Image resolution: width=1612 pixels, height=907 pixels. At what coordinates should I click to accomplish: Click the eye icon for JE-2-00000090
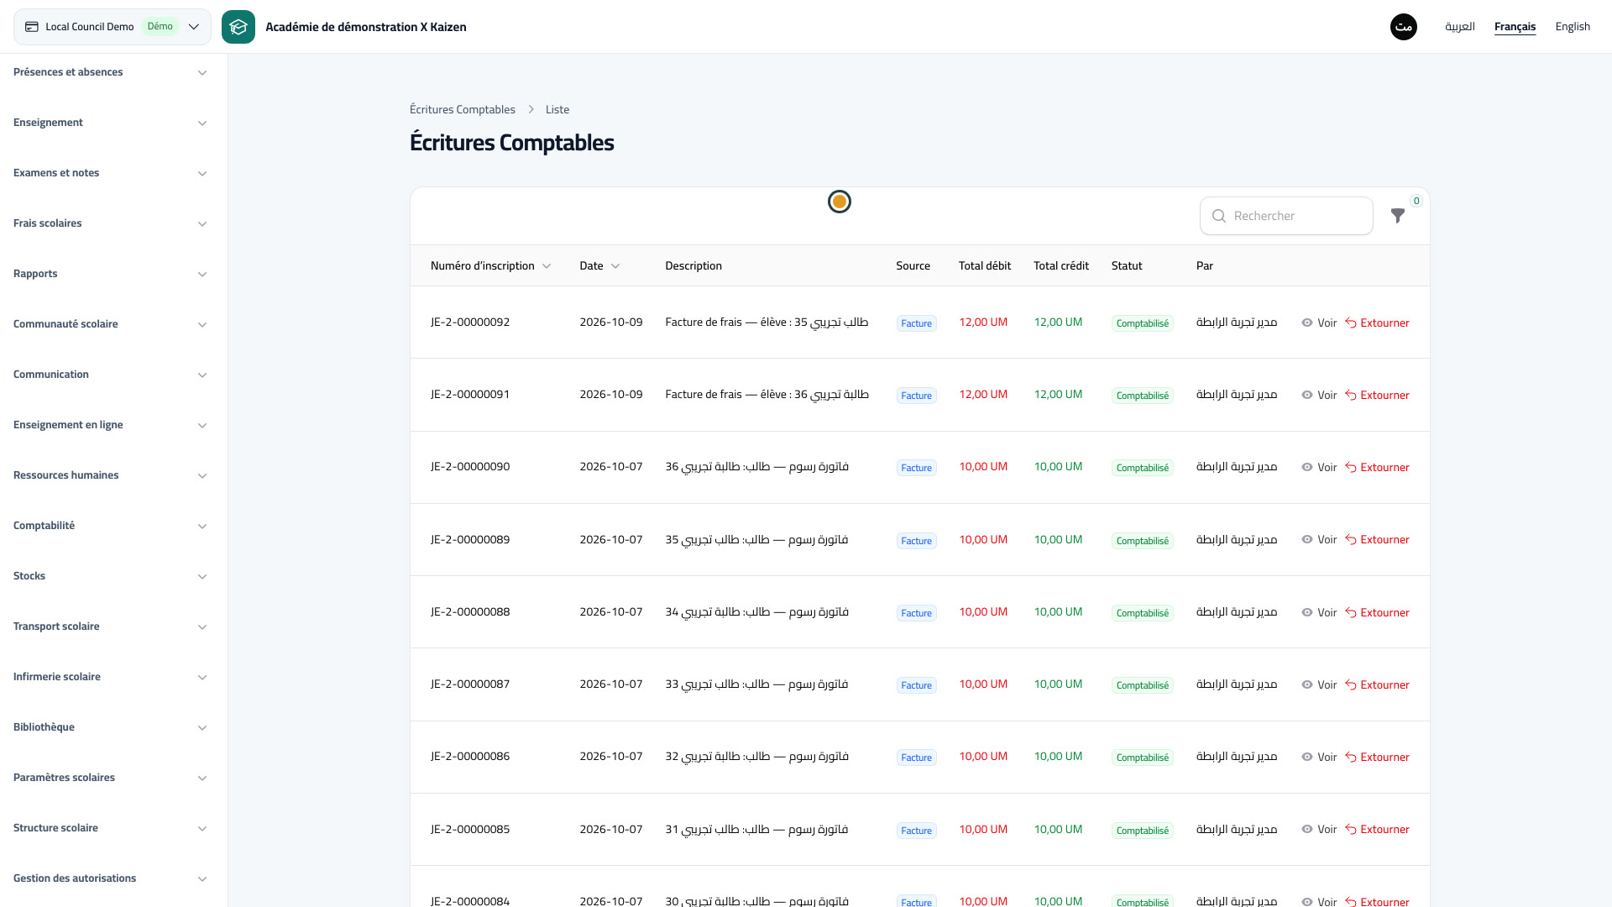[x=1307, y=467]
